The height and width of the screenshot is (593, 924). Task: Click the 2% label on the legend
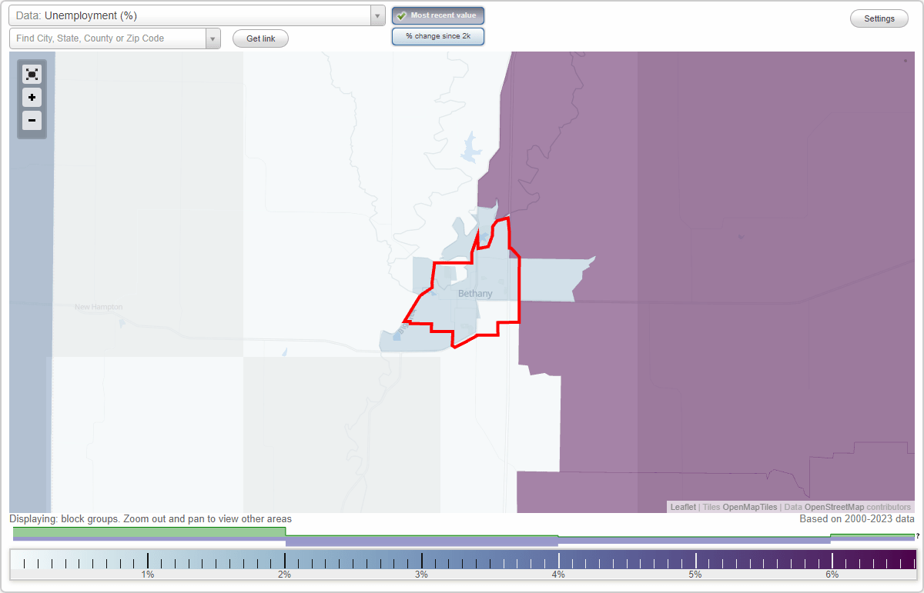click(284, 575)
